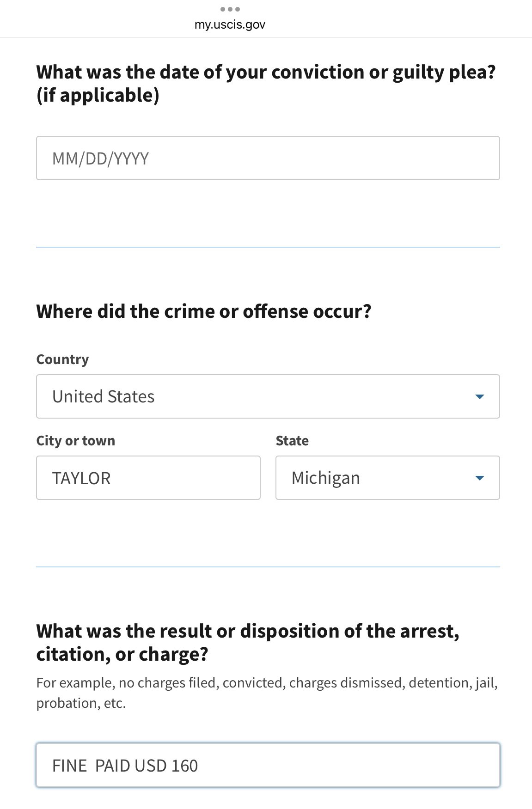Click the conviction or guilty plea date heading
The height and width of the screenshot is (809, 532).
[x=266, y=73]
